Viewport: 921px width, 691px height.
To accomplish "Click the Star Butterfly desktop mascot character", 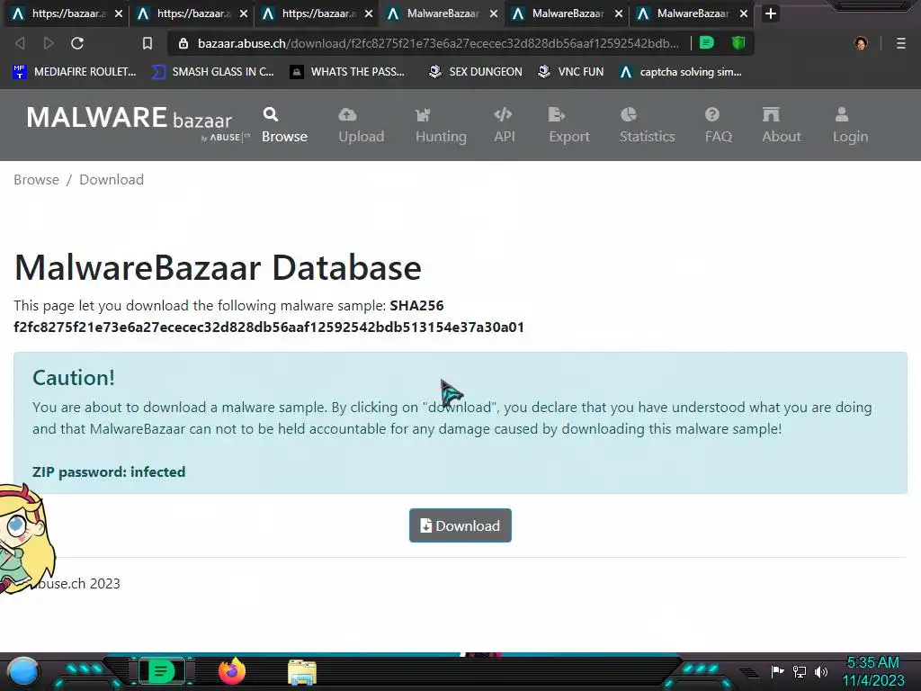I will (x=24, y=539).
